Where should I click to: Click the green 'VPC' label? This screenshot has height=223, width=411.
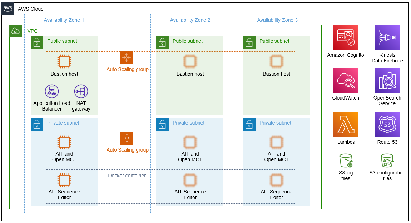pos(33,31)
